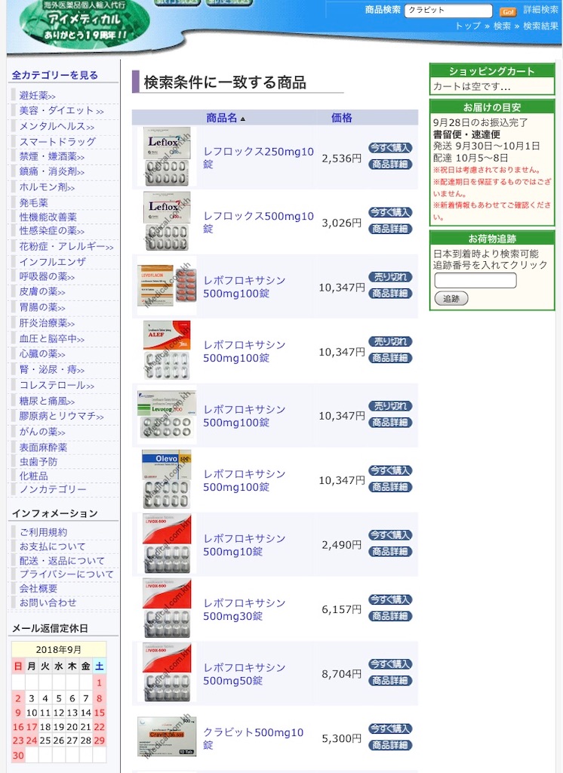Open the Cravit product thumbnail

tap(167, 738)
